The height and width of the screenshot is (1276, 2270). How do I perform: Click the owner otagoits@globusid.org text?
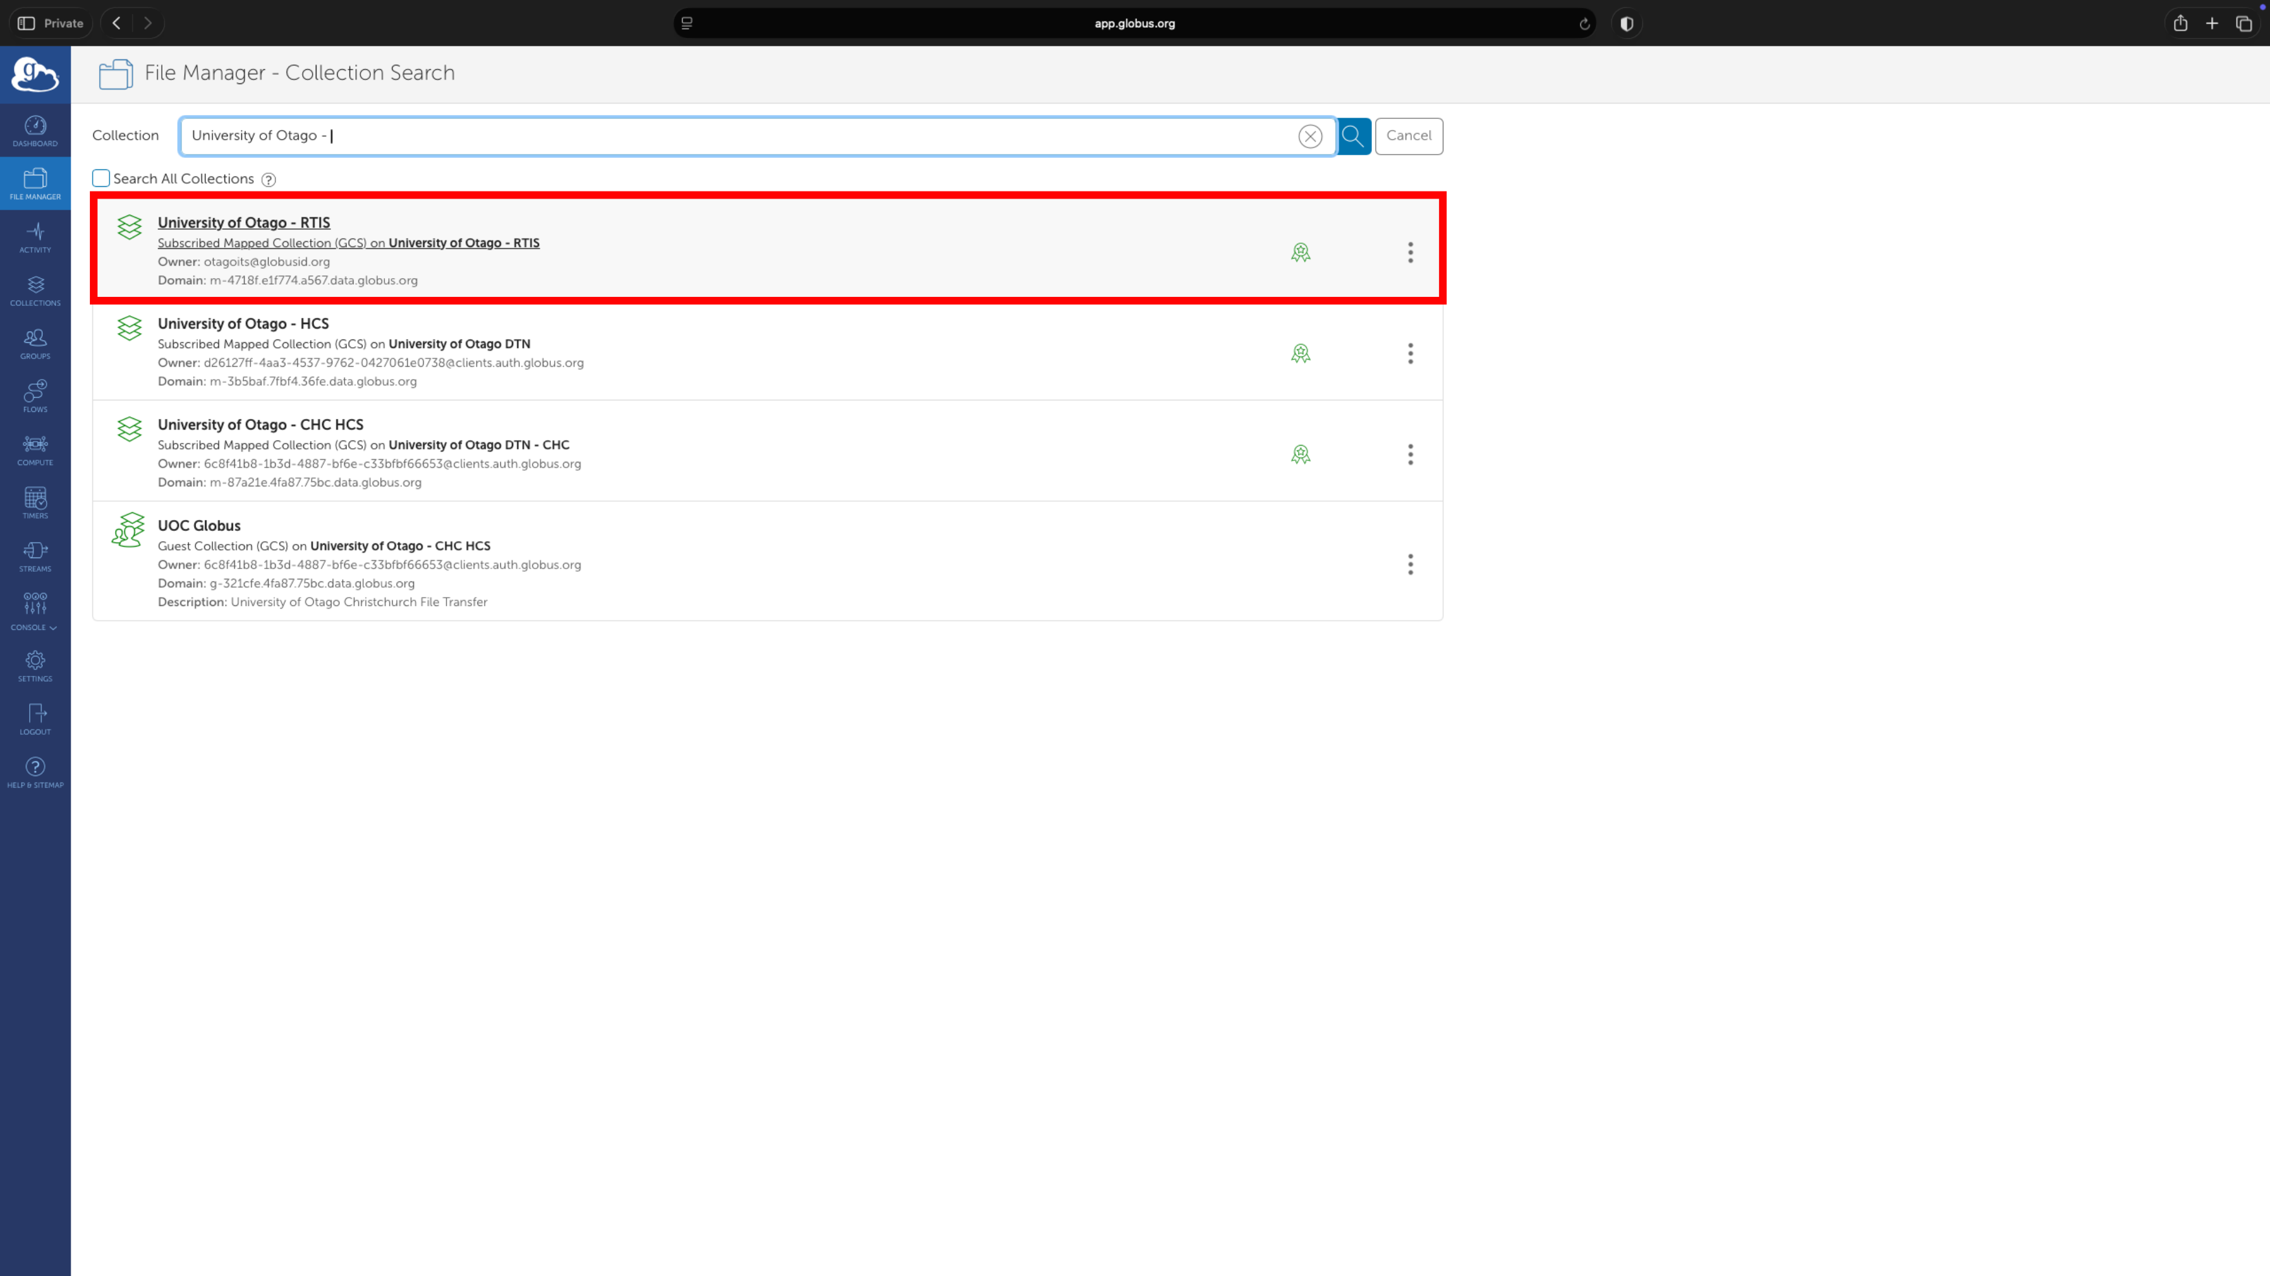pos(267,263)
